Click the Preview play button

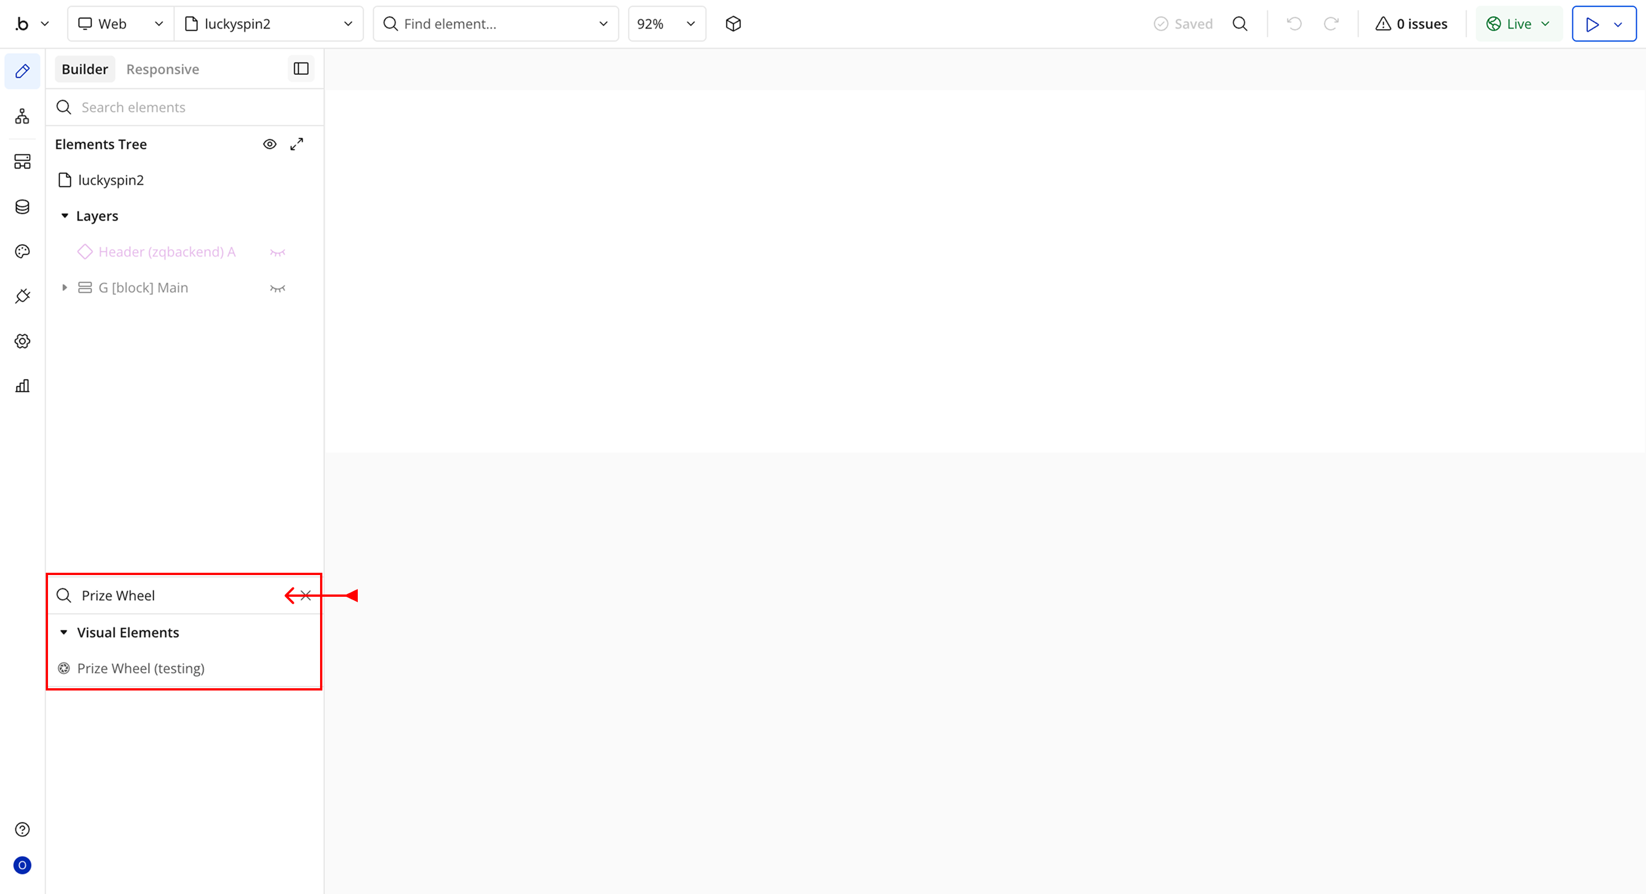click(1592, 24)
